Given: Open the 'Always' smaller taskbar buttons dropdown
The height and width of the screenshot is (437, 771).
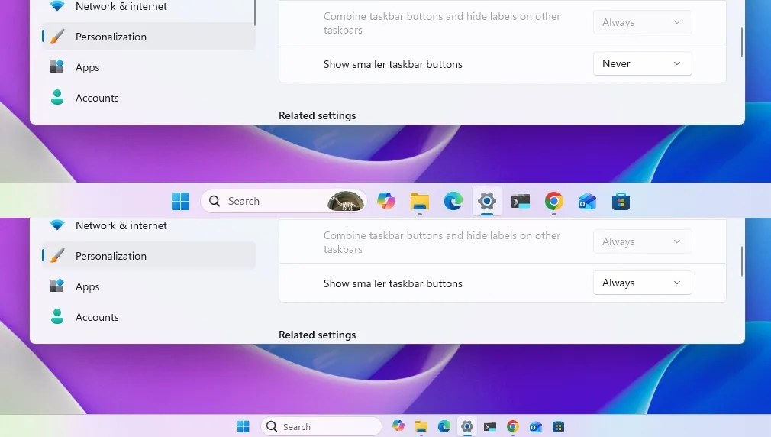Looking at the screenshot, I should point(642,283).
